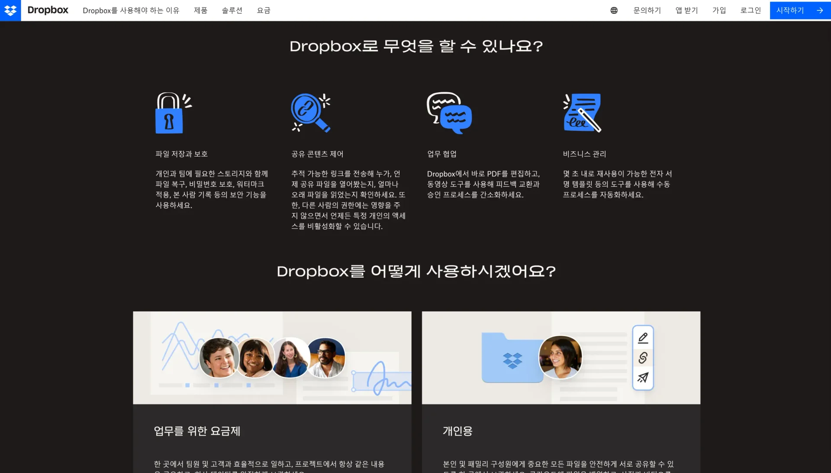This screenshot has height=473, width=831.
Task: Select the send paper-plane icon
Action: point(643,377)
